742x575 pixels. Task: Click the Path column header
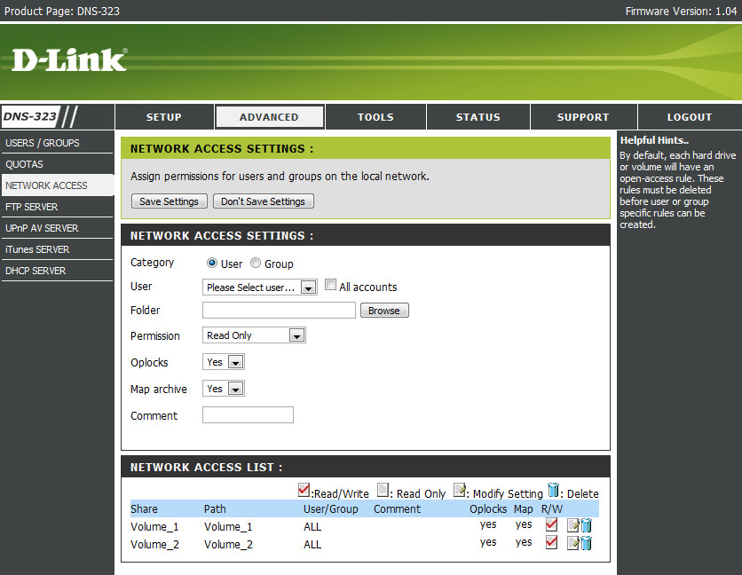[215, 509]
